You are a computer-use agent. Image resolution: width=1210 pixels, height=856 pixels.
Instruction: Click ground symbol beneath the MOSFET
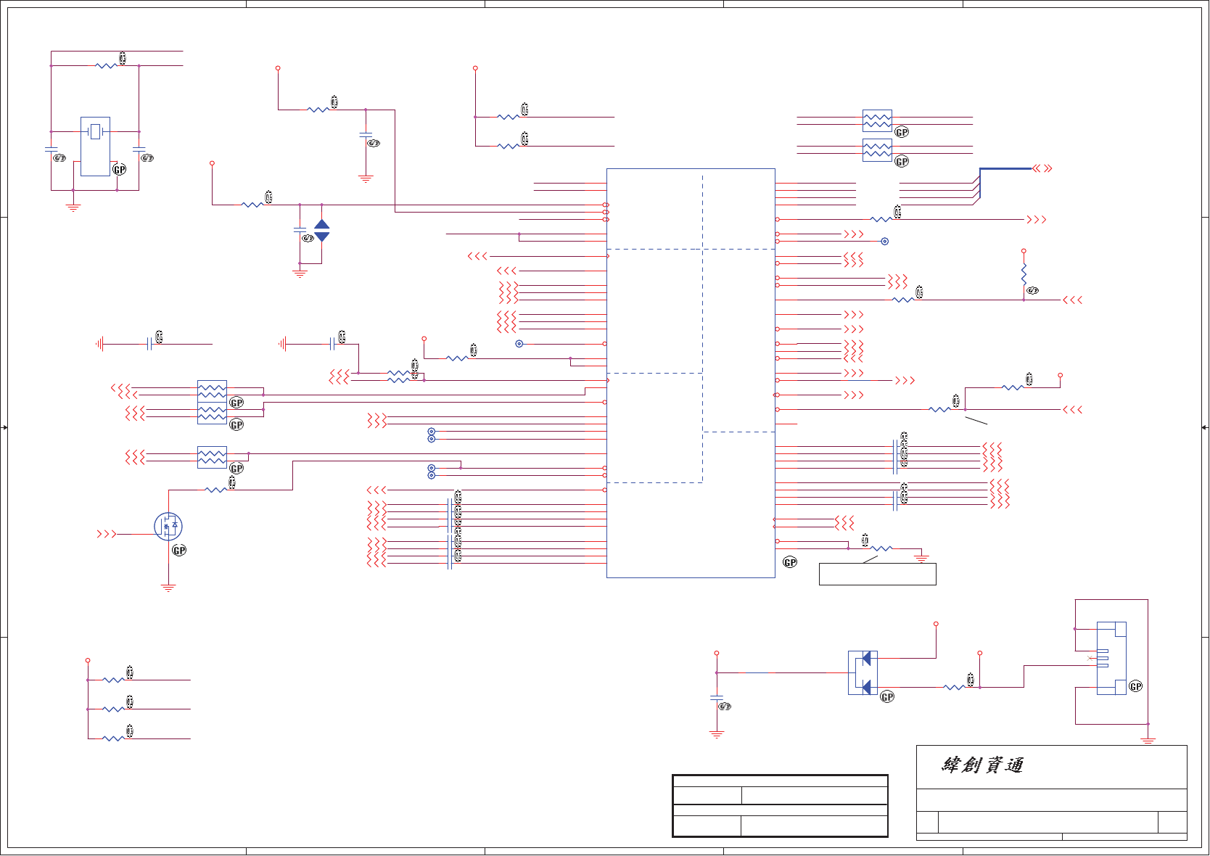pyautogui.click(x=168, y=588)
